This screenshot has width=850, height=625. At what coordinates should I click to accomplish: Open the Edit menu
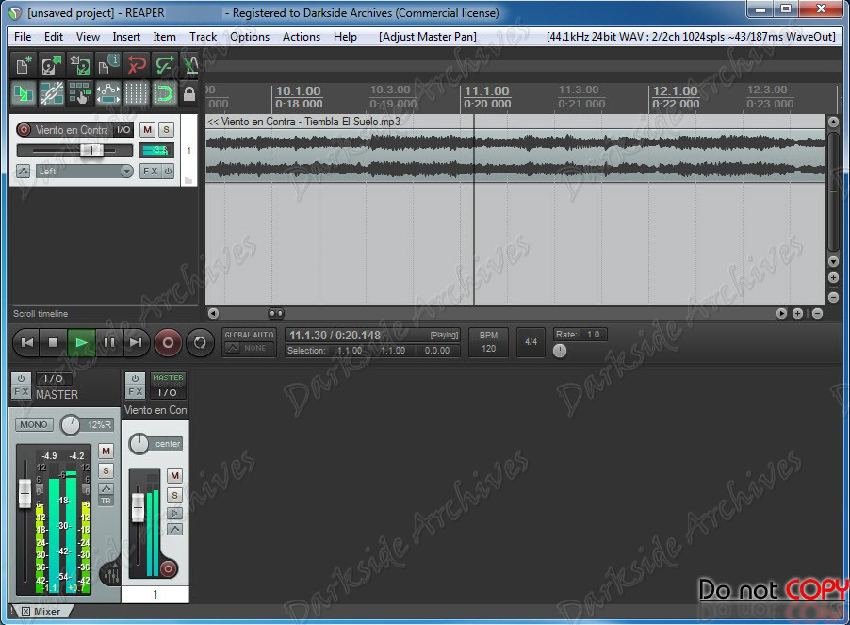click(53, 37)
